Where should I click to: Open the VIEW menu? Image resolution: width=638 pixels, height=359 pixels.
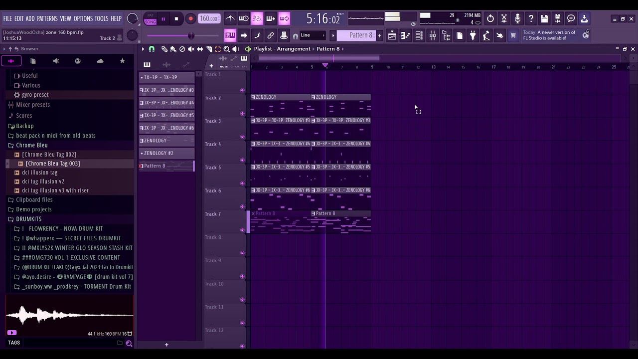[x=66, y=18]
